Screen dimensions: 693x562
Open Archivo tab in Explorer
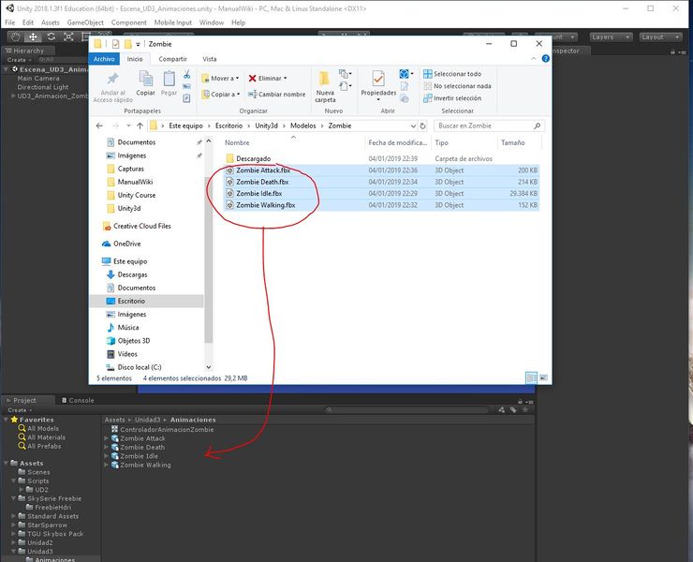[104, 59]
